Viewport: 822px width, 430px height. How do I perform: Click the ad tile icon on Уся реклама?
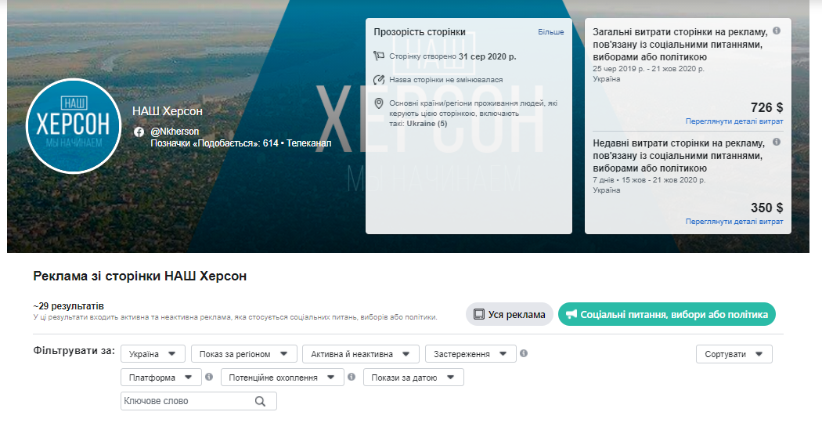point(478,314)
